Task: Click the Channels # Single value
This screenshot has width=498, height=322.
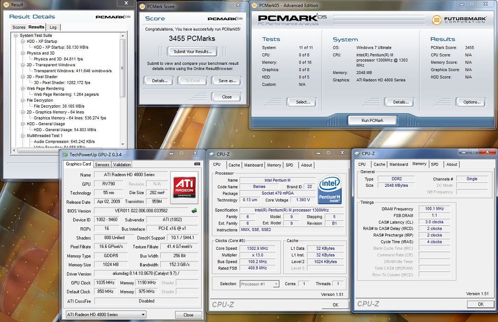Action: pos(472,179)
